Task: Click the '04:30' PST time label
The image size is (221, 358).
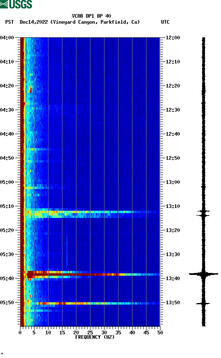Action: coord(7,110)
